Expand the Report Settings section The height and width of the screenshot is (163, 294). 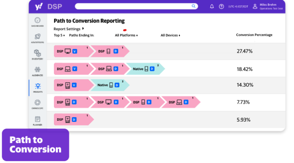click(x=69, y=29)
